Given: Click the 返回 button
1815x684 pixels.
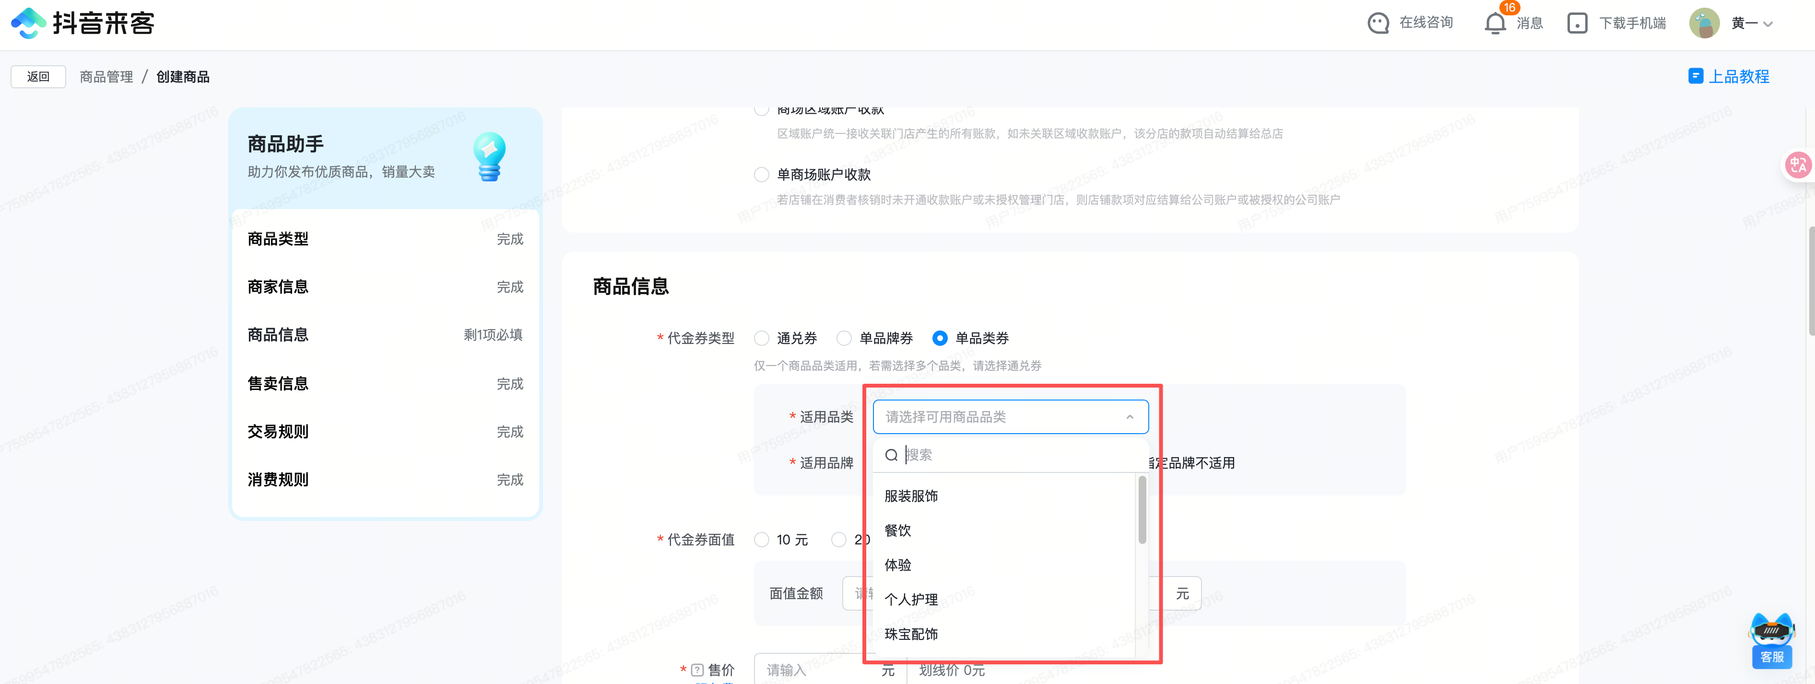Looking at the screenshot, I should pyautogui.click(x=38, y=77).
